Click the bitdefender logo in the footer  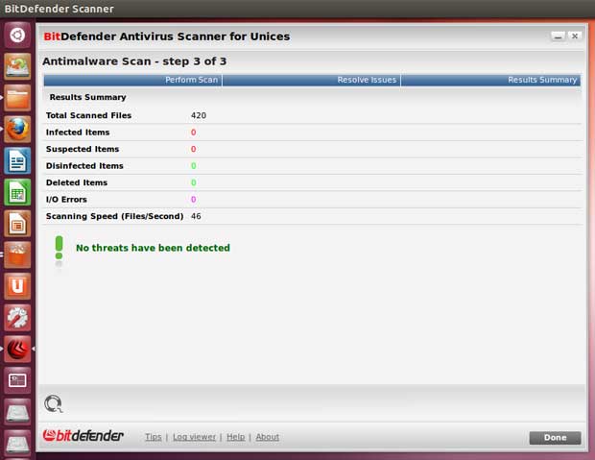tap(83, 436)
